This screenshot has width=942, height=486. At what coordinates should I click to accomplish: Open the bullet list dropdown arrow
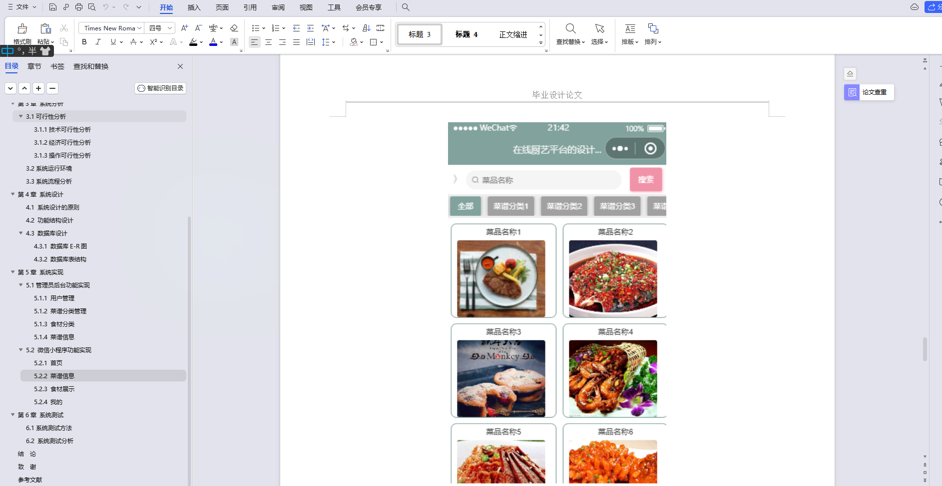264,28
